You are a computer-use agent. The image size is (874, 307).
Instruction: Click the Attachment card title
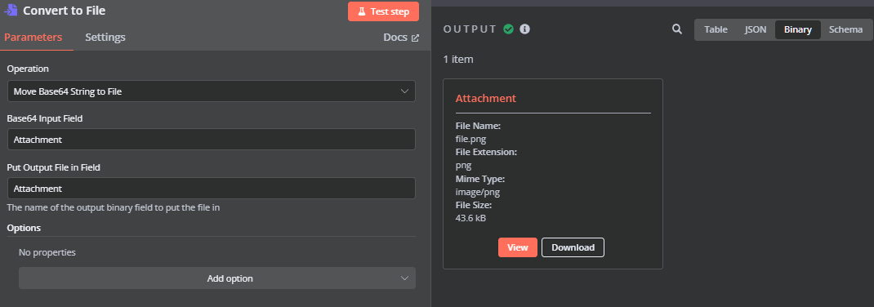point(485,99)
